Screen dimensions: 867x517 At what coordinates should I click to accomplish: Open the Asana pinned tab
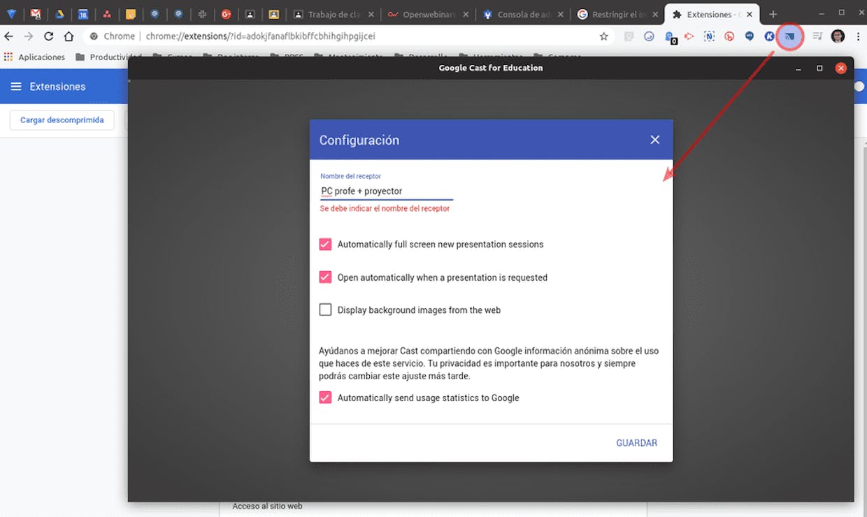tap(107, 14)
